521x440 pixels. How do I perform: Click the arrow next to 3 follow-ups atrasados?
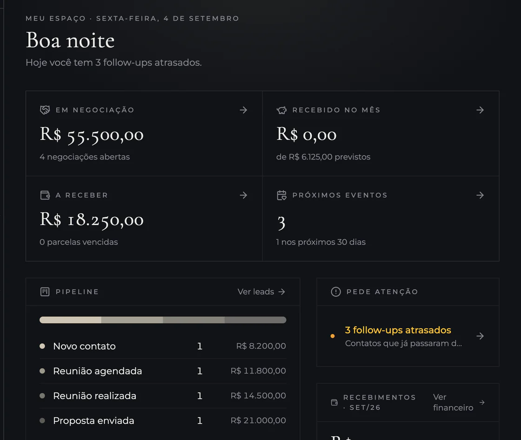pos(480,336)
